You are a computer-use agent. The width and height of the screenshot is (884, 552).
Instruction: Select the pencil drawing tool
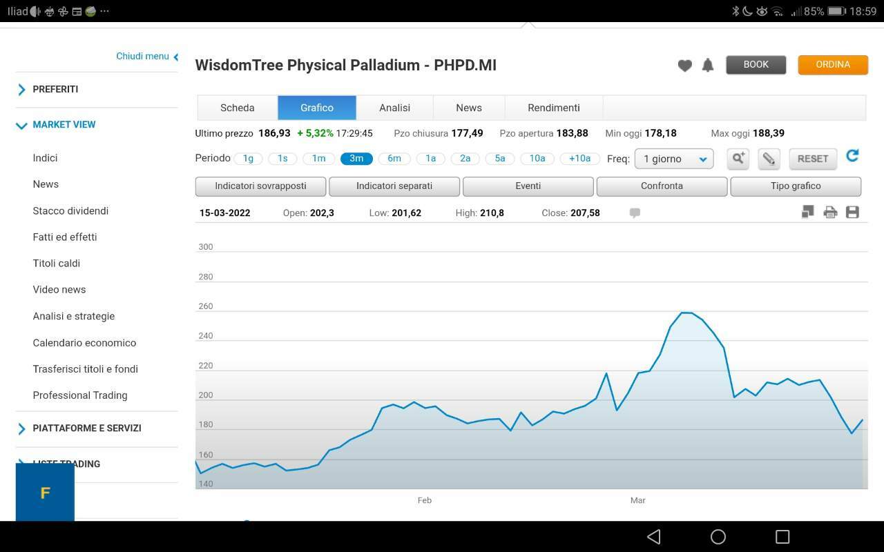769,159
